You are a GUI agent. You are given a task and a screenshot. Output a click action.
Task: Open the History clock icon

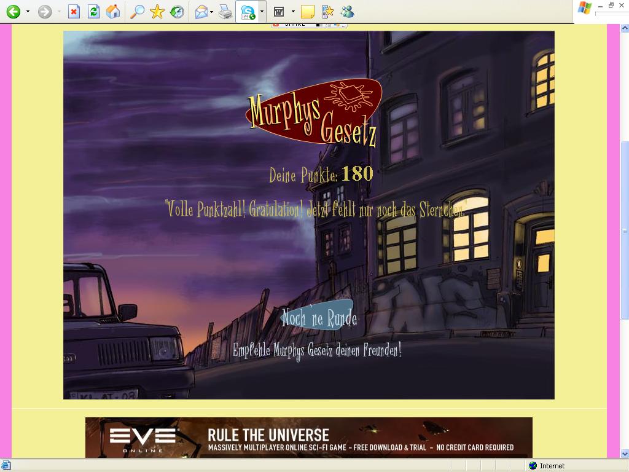point(176,12)
